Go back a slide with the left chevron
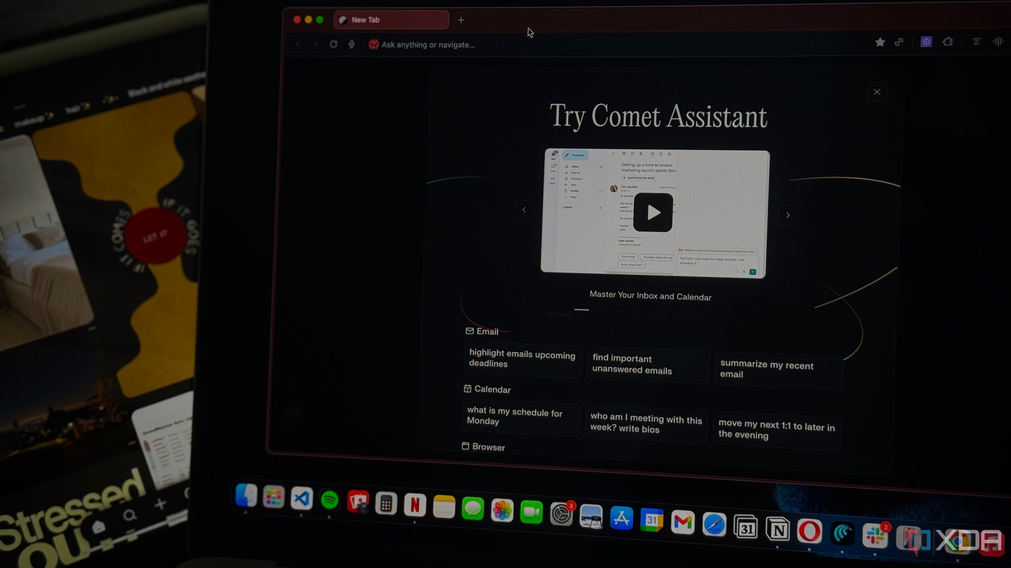This screenshot has height=568, width=1011. point(524,210)
